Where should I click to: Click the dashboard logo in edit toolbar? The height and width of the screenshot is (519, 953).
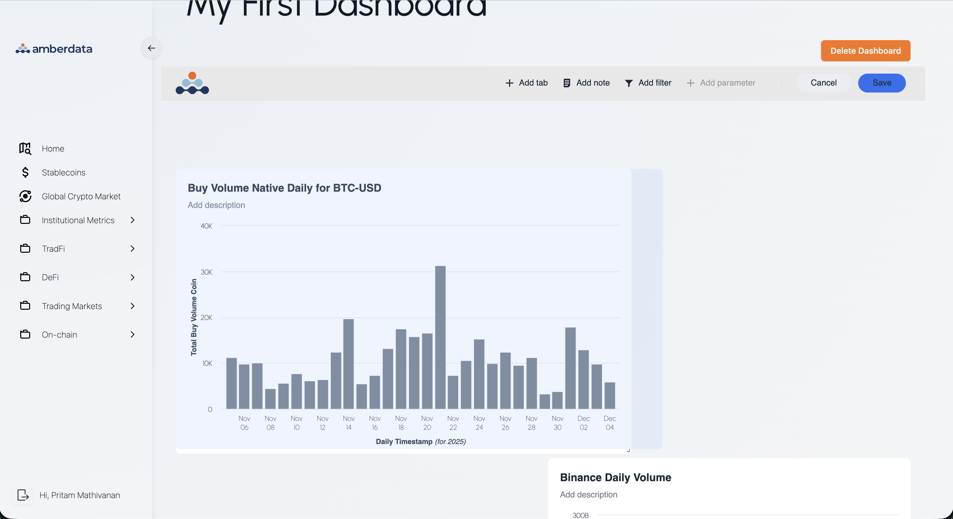192,83
